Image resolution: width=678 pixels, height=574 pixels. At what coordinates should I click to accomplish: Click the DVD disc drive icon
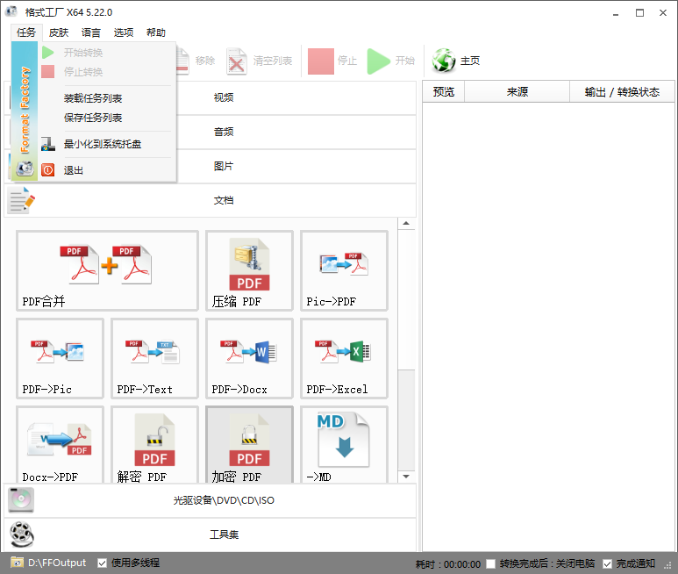coord(21,500)
